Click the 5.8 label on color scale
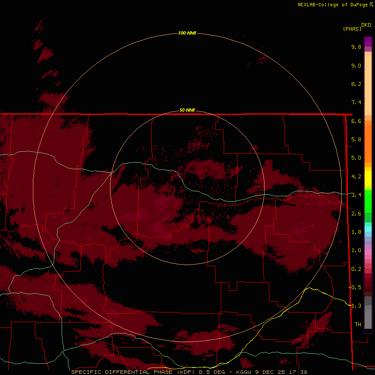This screenshot has width=375, height=375. pyautogui.click(x=356, y=140)
